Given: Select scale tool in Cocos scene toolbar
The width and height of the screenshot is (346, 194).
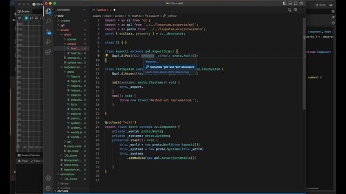Looking at the screenshot, I should coord(36,18).
